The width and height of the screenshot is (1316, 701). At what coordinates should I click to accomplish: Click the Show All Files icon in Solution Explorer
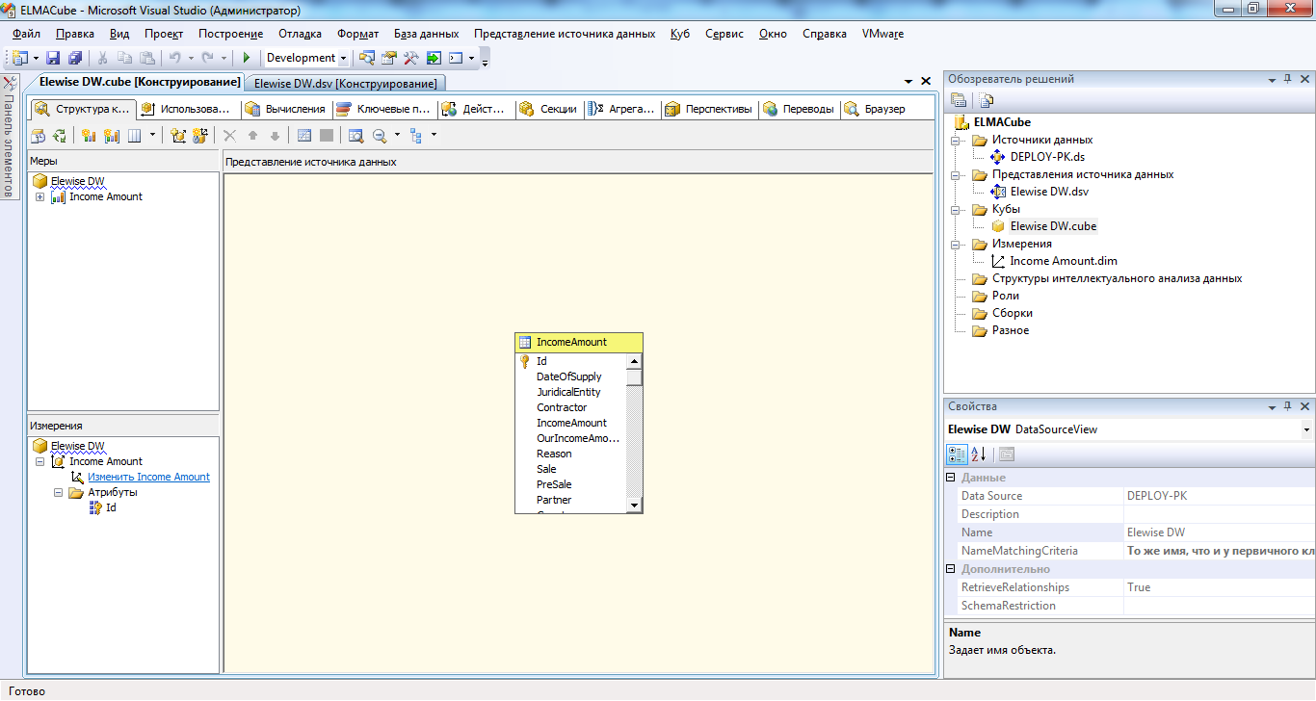[987, 99]
